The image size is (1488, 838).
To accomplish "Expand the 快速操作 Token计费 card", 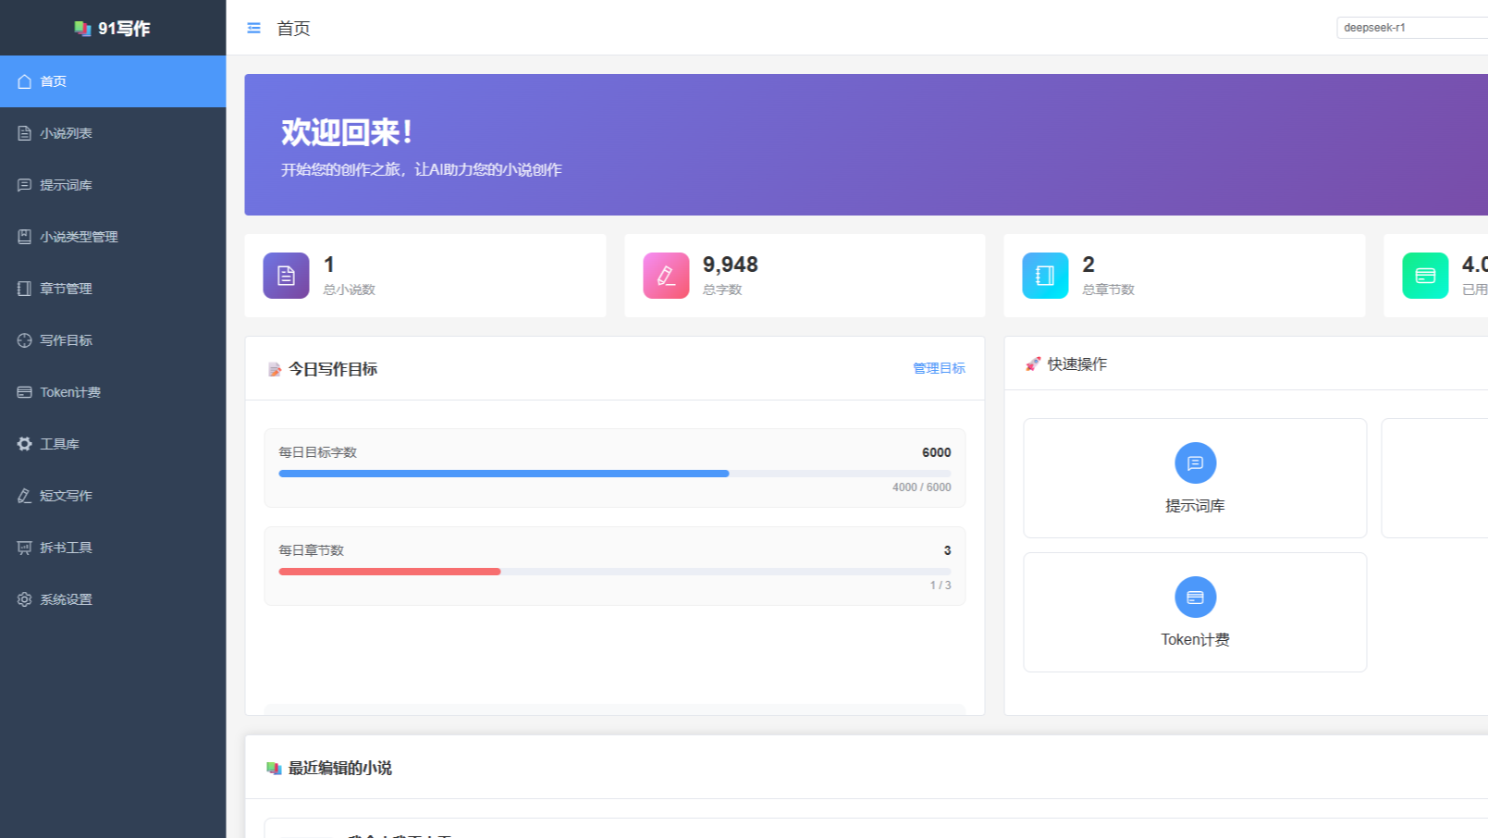I will (1194, 611).
